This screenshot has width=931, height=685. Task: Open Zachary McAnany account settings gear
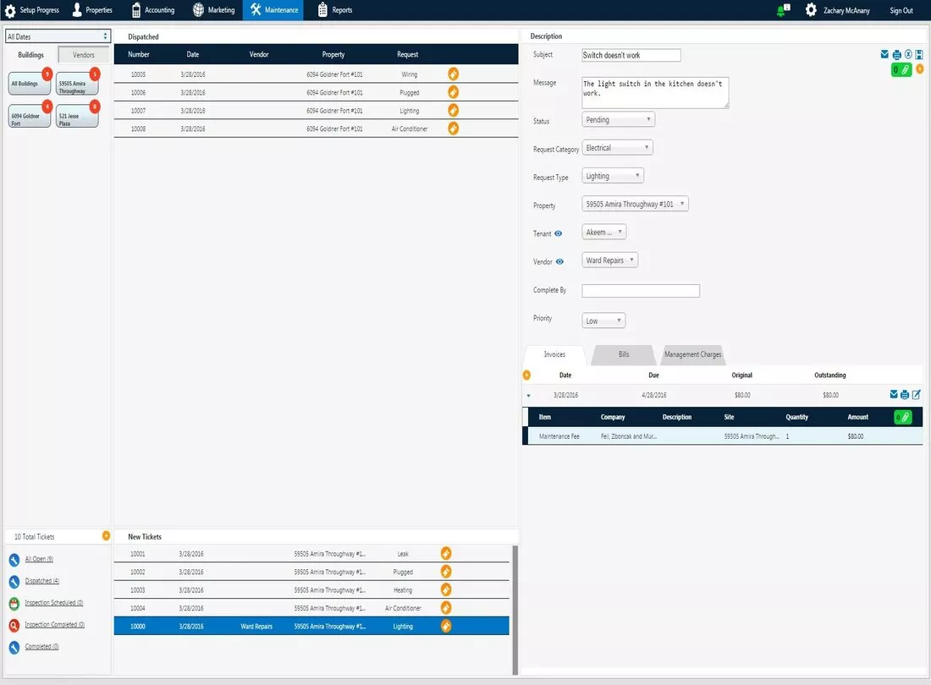[x=811, y=10]
